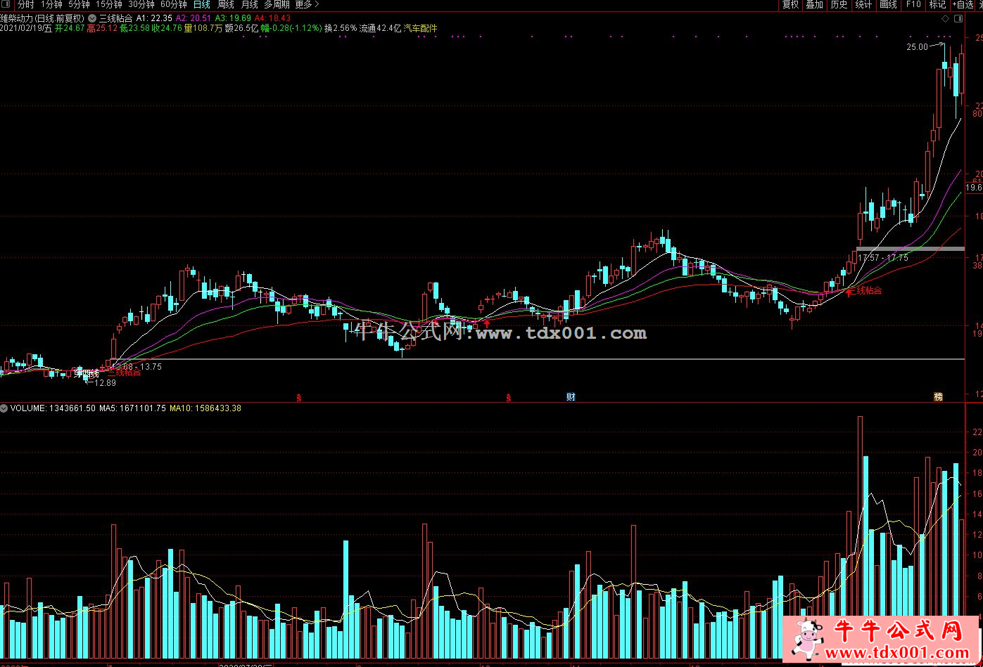
Task: Click the 流通42.4亿 float value
Action: point(380,29)
